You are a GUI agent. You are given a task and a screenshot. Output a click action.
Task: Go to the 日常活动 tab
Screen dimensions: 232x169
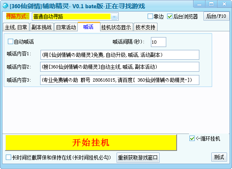[x=66, y=27]
